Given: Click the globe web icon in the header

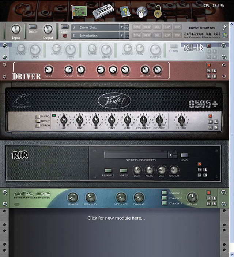Looking at the screenshot, I should (142, 12).
